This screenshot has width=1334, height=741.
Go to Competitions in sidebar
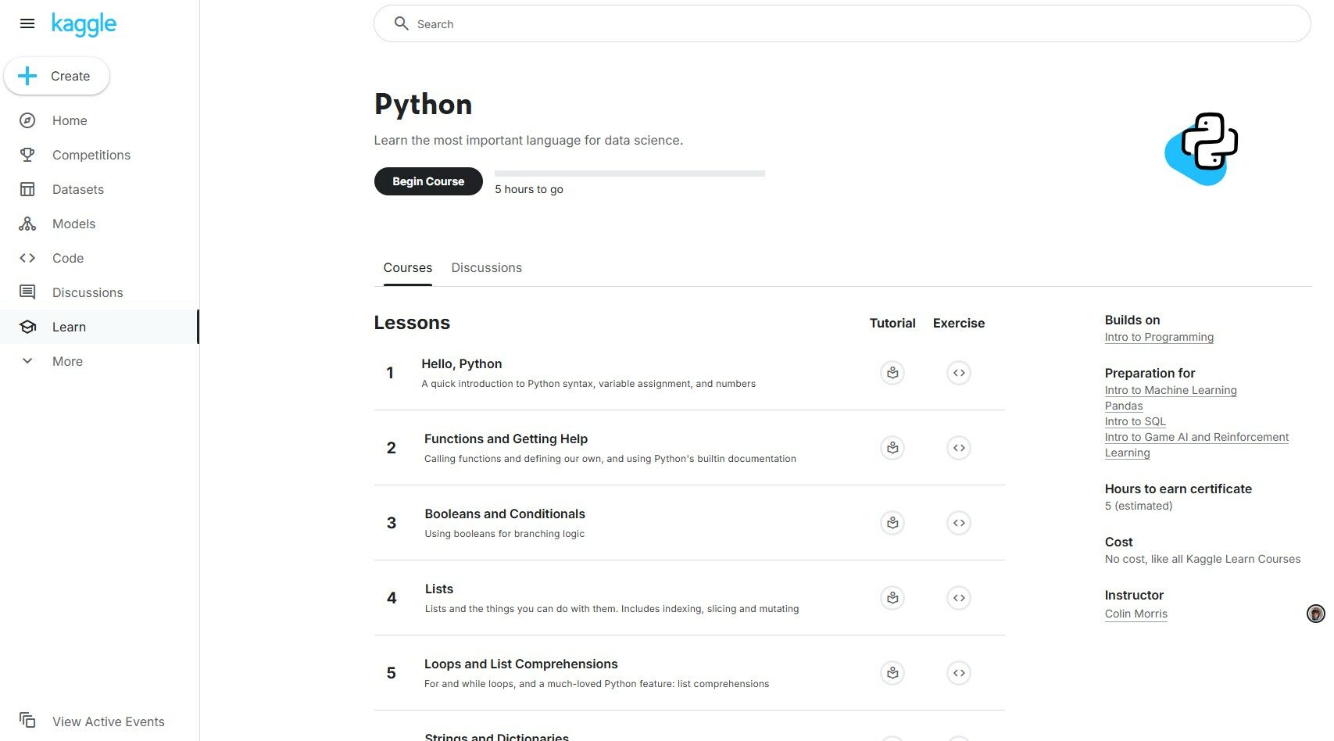pyautogui.click(x=91, y=155)
